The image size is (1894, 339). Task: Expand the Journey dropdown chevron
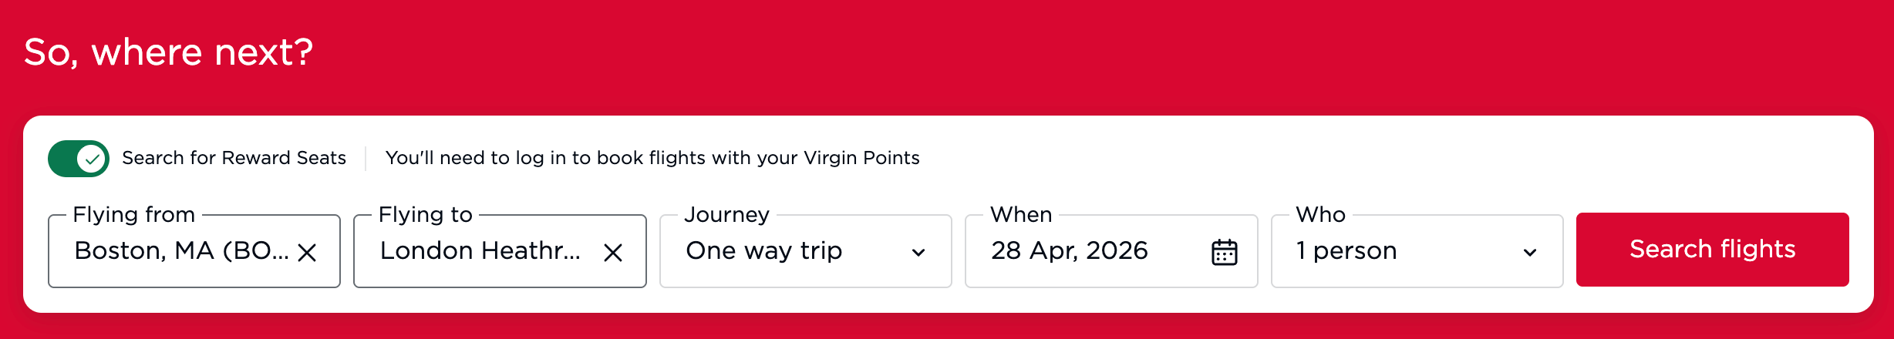click(x=918, y=253)
